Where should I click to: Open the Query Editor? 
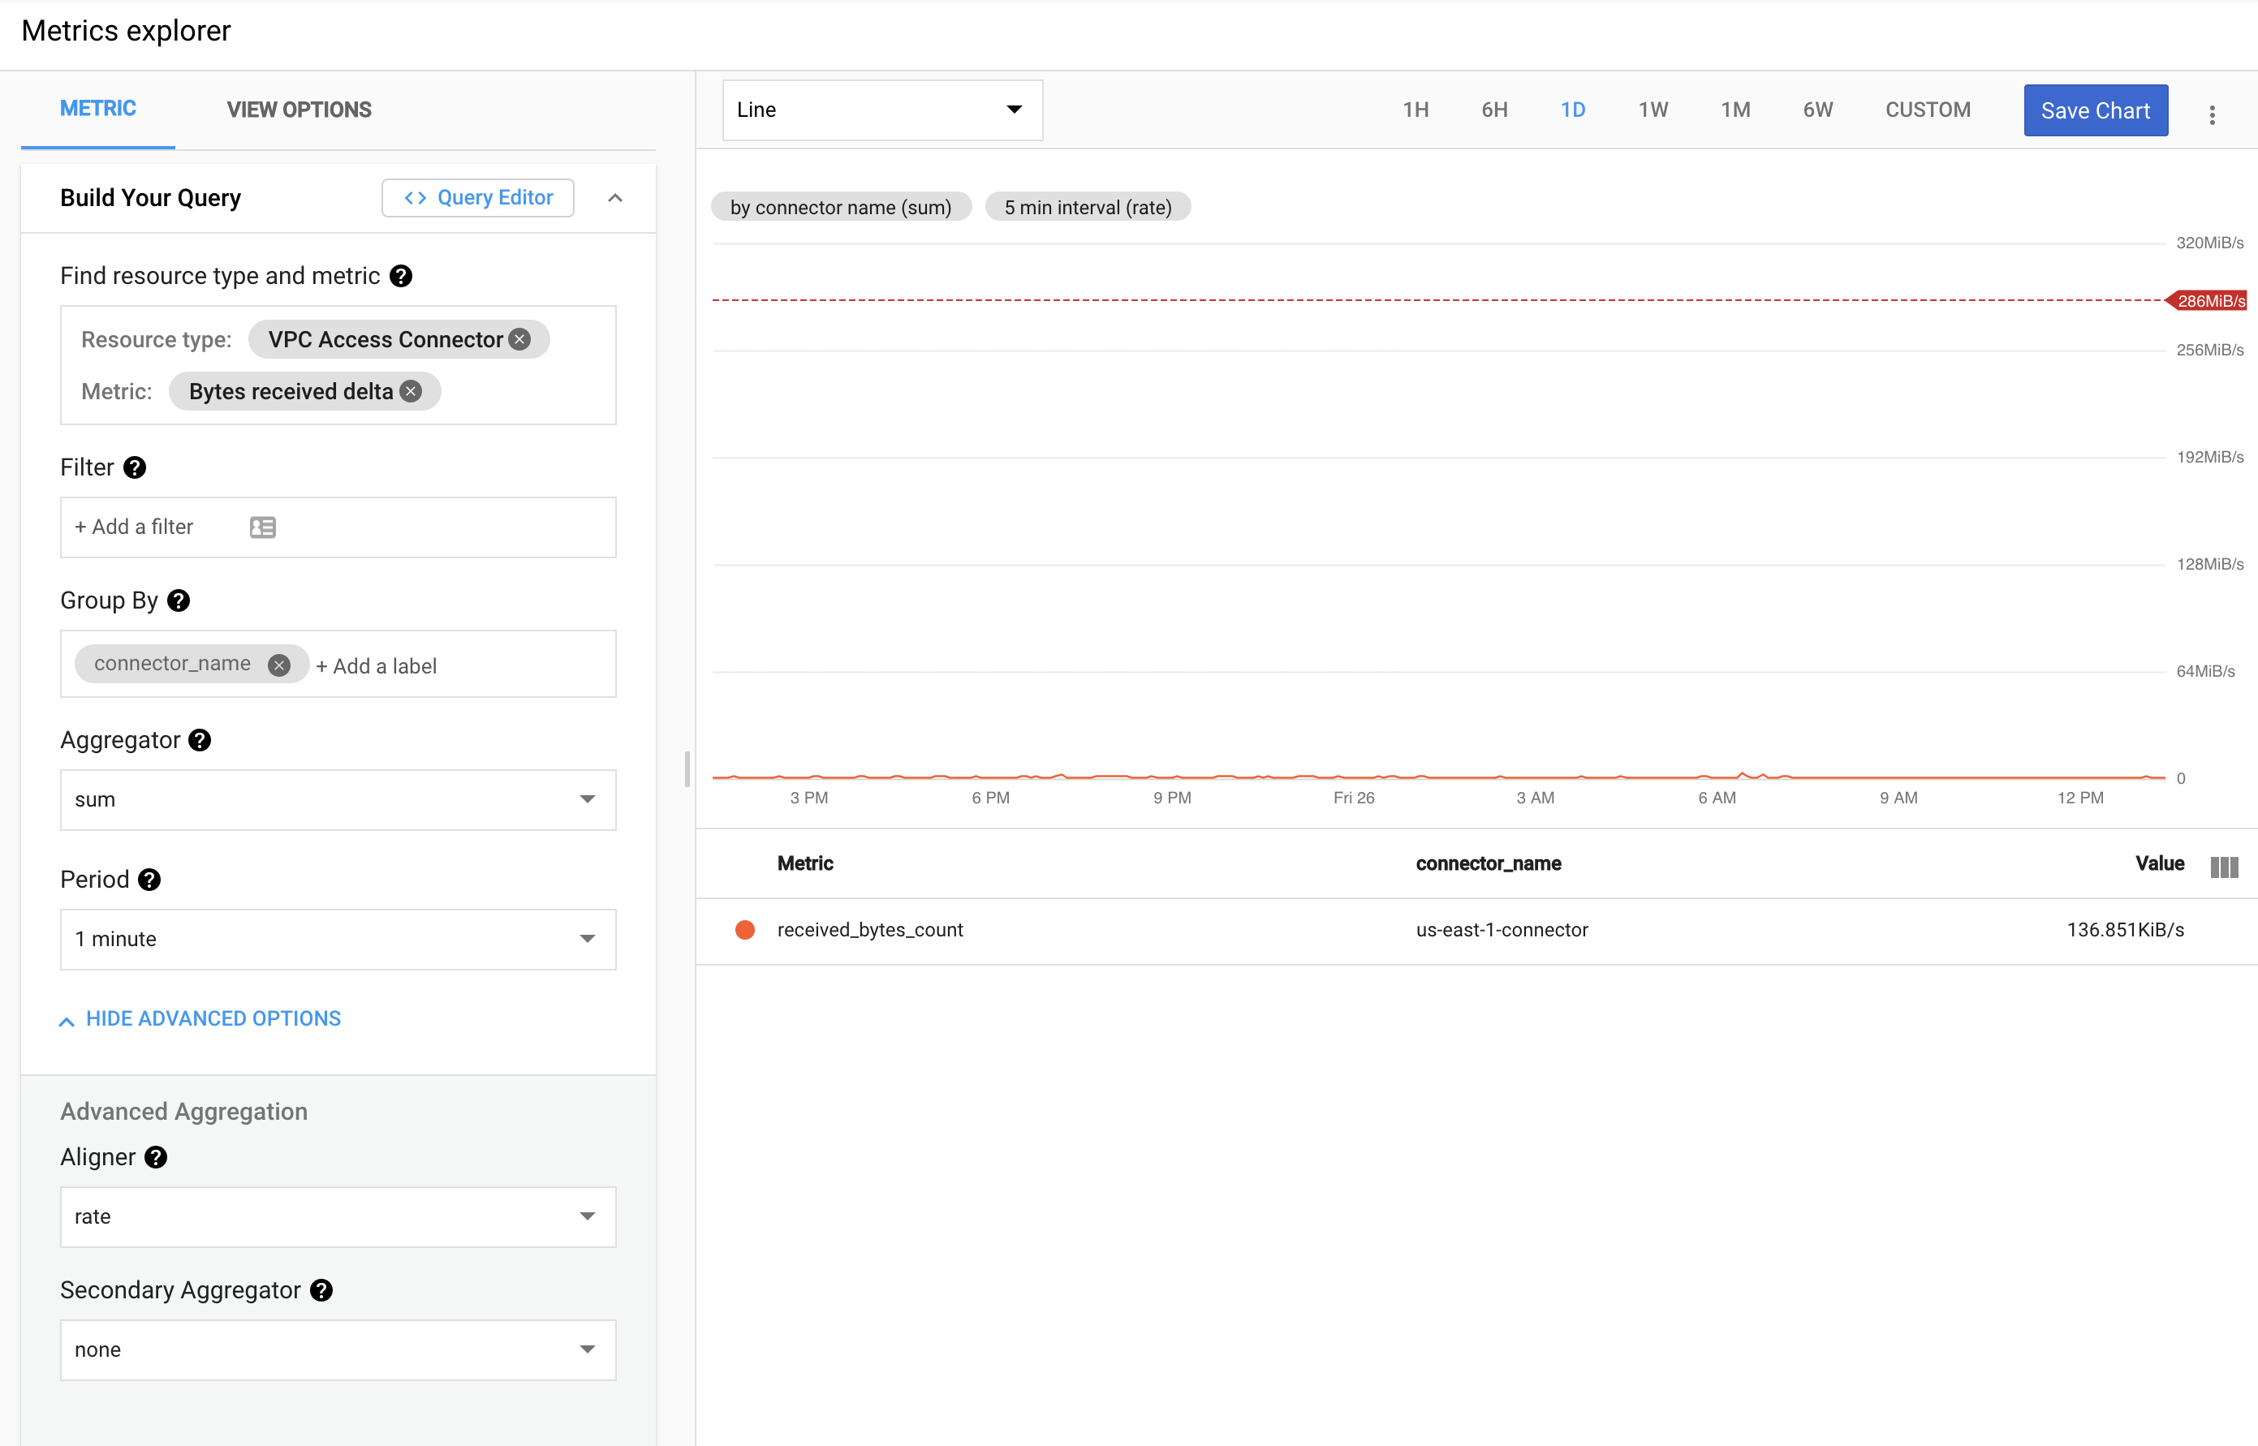pyautogui.click(x=478, y=197)
